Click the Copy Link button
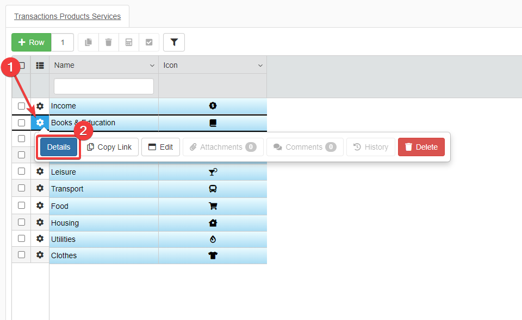 [x=110, y=147]
